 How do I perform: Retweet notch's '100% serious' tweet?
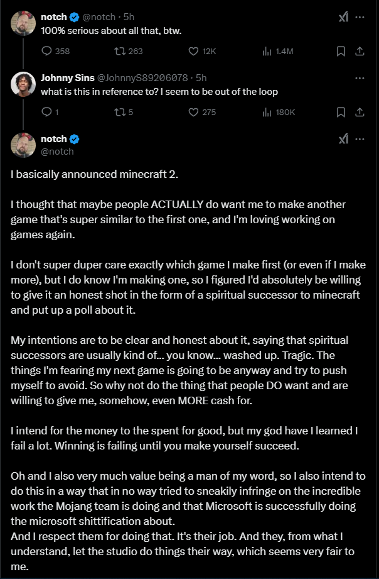pyautogui.click(x=129, y=51)
